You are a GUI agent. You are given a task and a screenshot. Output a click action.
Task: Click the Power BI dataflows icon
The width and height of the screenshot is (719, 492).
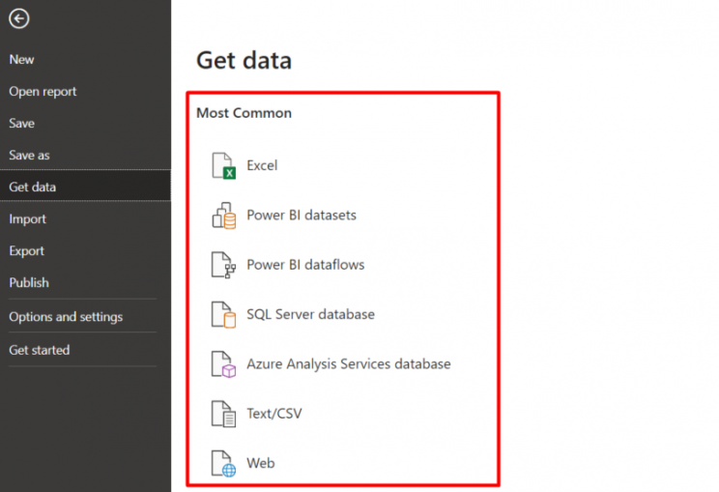click(x=223, y=265)
